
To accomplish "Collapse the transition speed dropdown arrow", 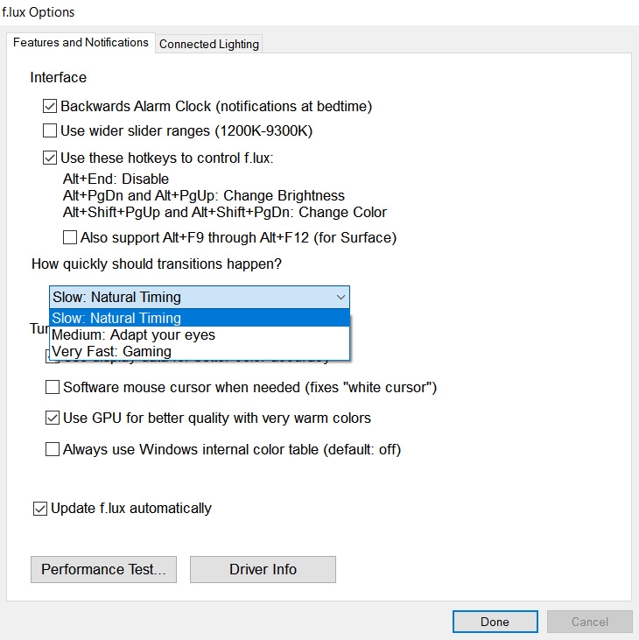I will pos(341,298).
